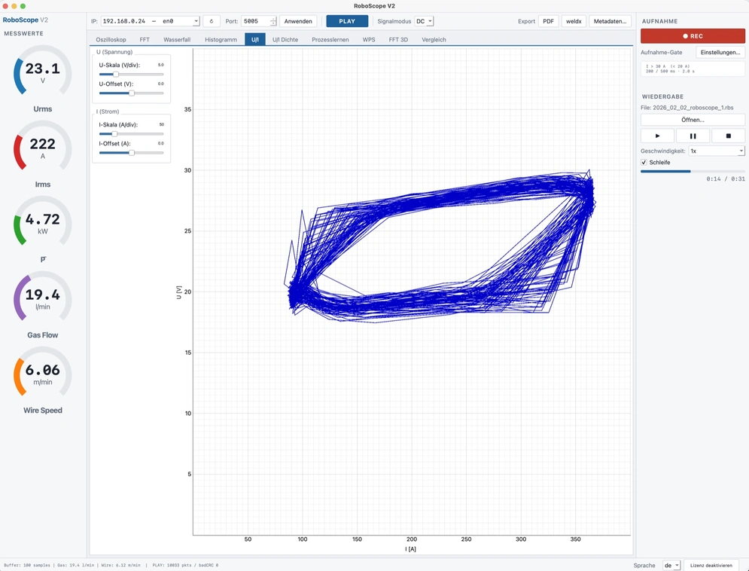Click the U-Skala (V/div) slider
The width and height of the screenshot is (749, 571).
[132, 74]
